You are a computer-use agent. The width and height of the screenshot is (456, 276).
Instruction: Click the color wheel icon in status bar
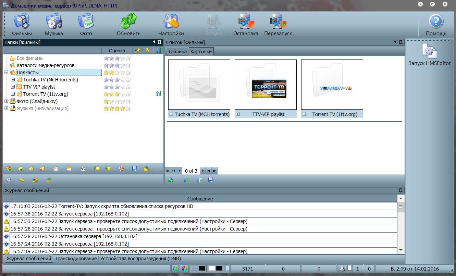click(x=184, y=269)
